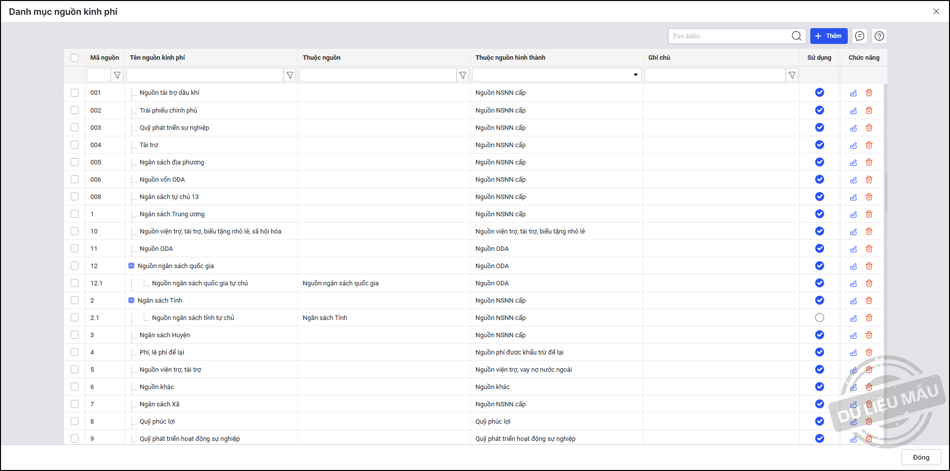
Task: Open Thuộc nguồn hình thành filter dropdown
Action: point(635,75)
